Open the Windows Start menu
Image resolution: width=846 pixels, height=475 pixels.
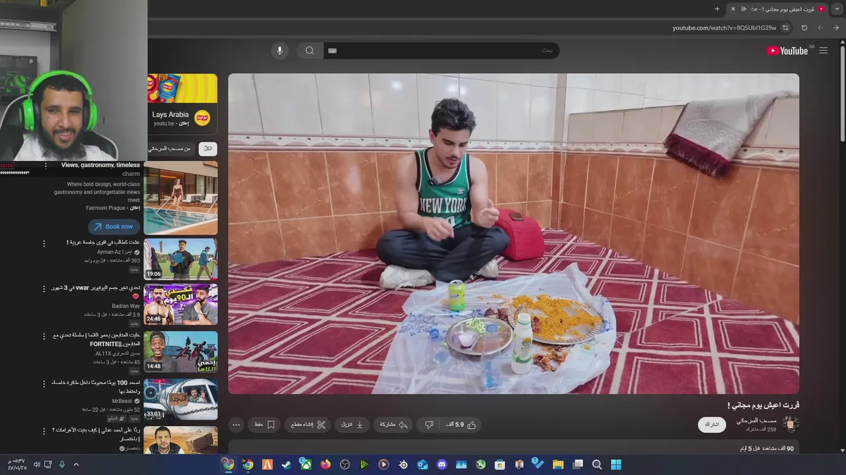tap(616, 464)
